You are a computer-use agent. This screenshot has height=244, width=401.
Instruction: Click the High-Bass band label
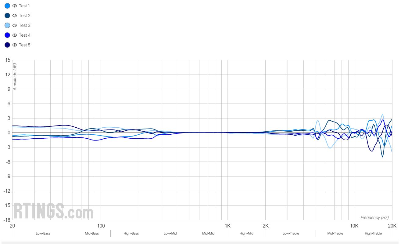(131, 233)
